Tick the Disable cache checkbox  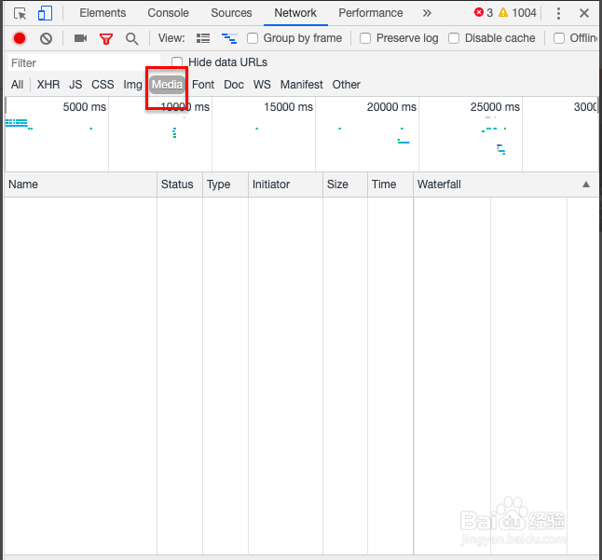click(454, 38)
